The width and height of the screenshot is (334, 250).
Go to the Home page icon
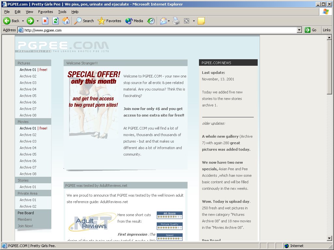click(x=66, y=21)
